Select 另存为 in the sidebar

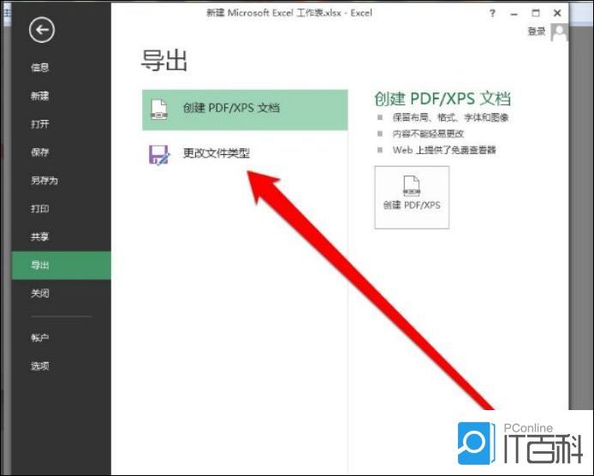coord(45,181)
